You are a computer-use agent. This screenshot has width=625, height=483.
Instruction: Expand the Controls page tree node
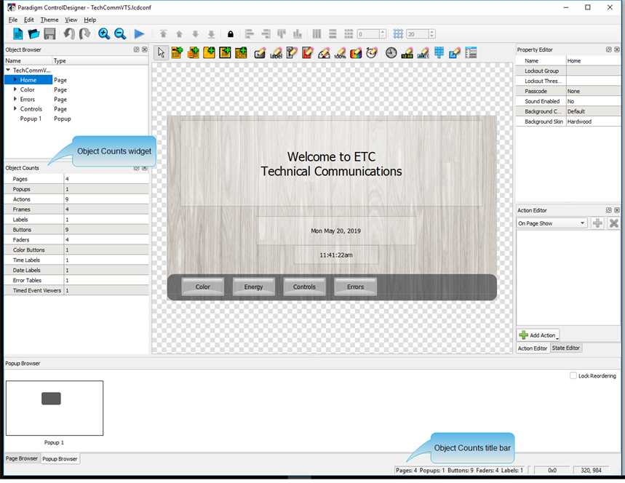(x=15, y=108)
